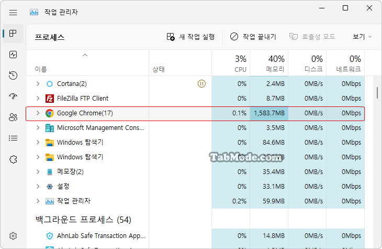The image size is (382, 249).
Task: Open the App history icon
Action: [13, 75]
